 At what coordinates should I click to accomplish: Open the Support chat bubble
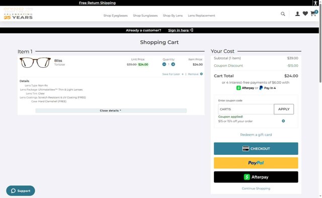[x=21, y=190]
